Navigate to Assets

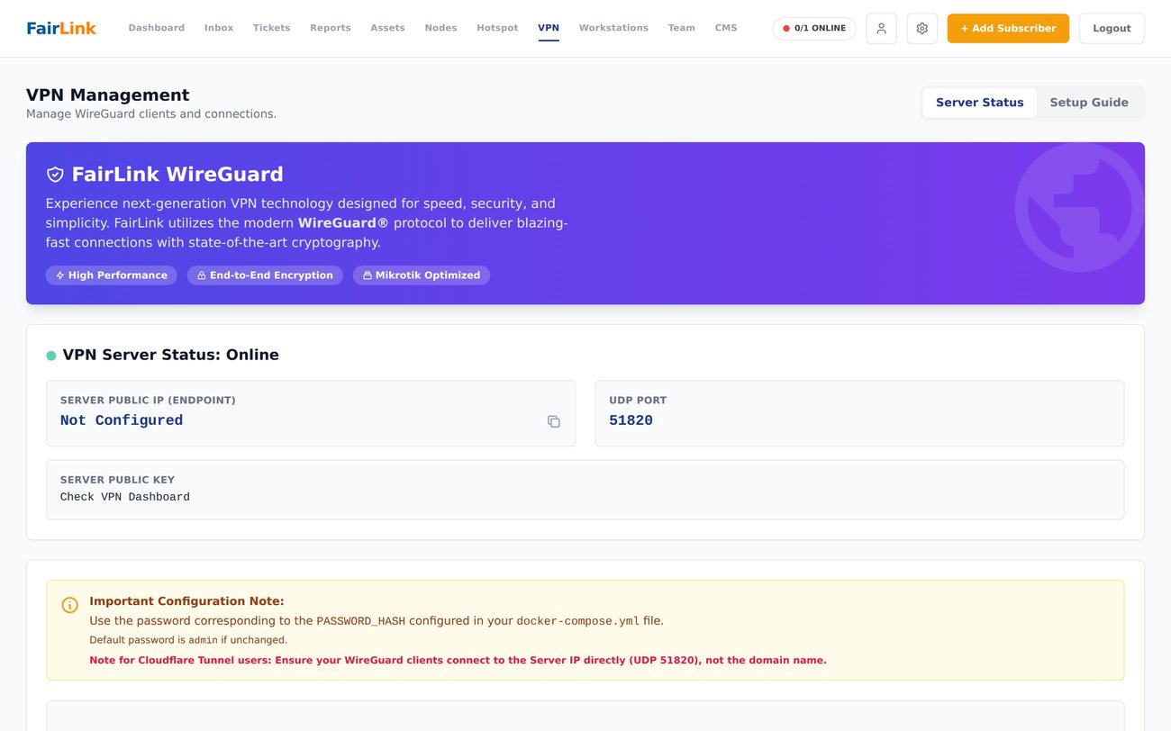coord(387,28)
